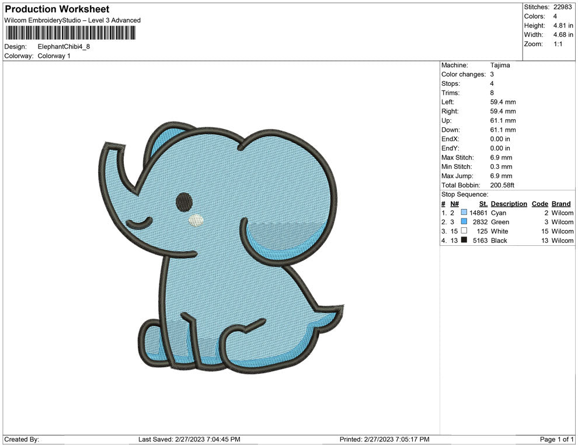The width and height of the screenshot is (578, 445).
Task: Click the elephant's pink cheek spot
Action: [197, 220]
